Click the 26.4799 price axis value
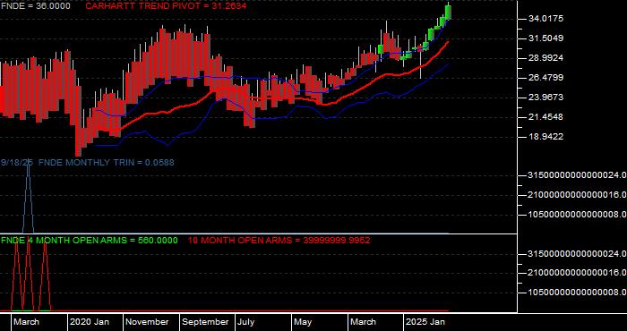Viewport: 627px width, 331px height. (545, 78)
